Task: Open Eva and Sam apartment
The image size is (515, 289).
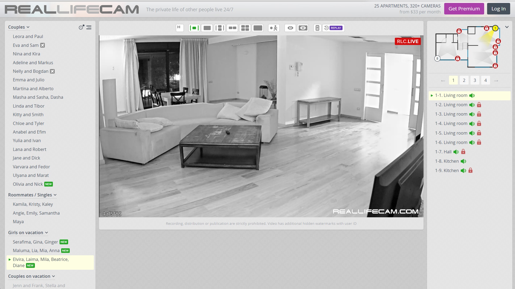Action: coord(26,45)
